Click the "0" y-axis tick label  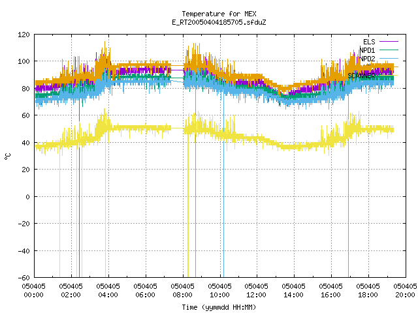point(27,197)
